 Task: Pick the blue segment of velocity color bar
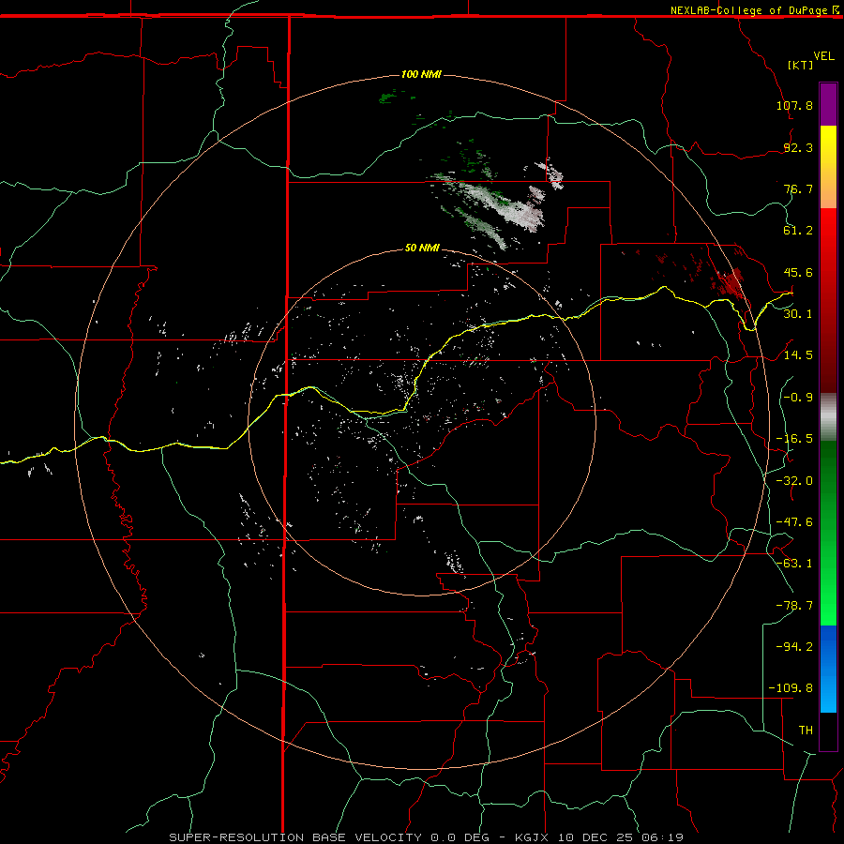click(x=828, y=669)
